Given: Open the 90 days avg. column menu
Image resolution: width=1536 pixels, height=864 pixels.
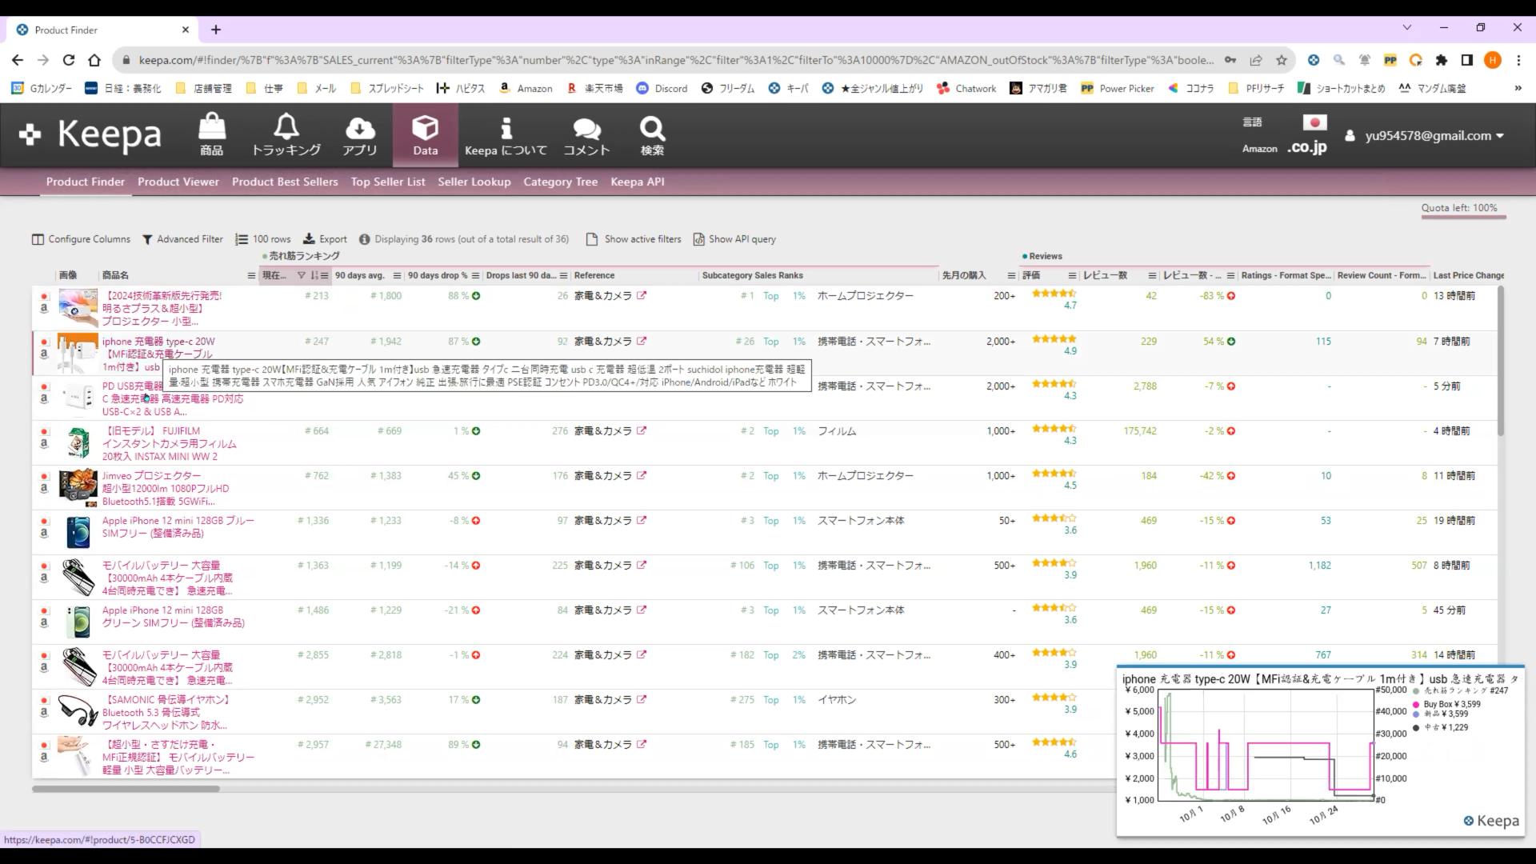Looking at the screenshot, I should pyautogui.click(x=397, y=276).
